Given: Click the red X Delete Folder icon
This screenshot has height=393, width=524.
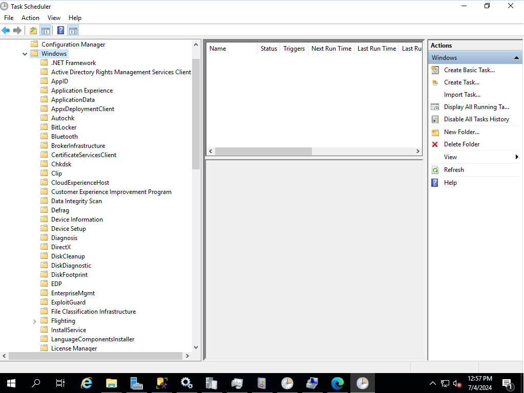Looking at the screenshot, I should coord(435,144).
